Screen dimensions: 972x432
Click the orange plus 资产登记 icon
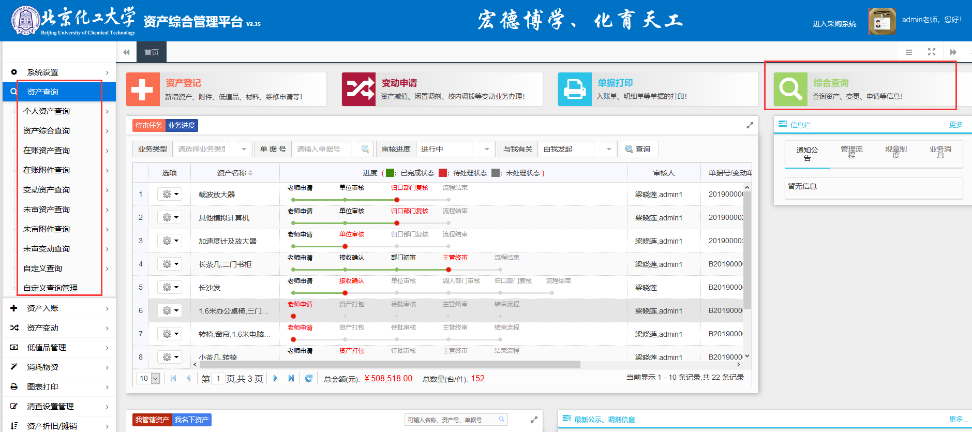(x=142, y=90)
